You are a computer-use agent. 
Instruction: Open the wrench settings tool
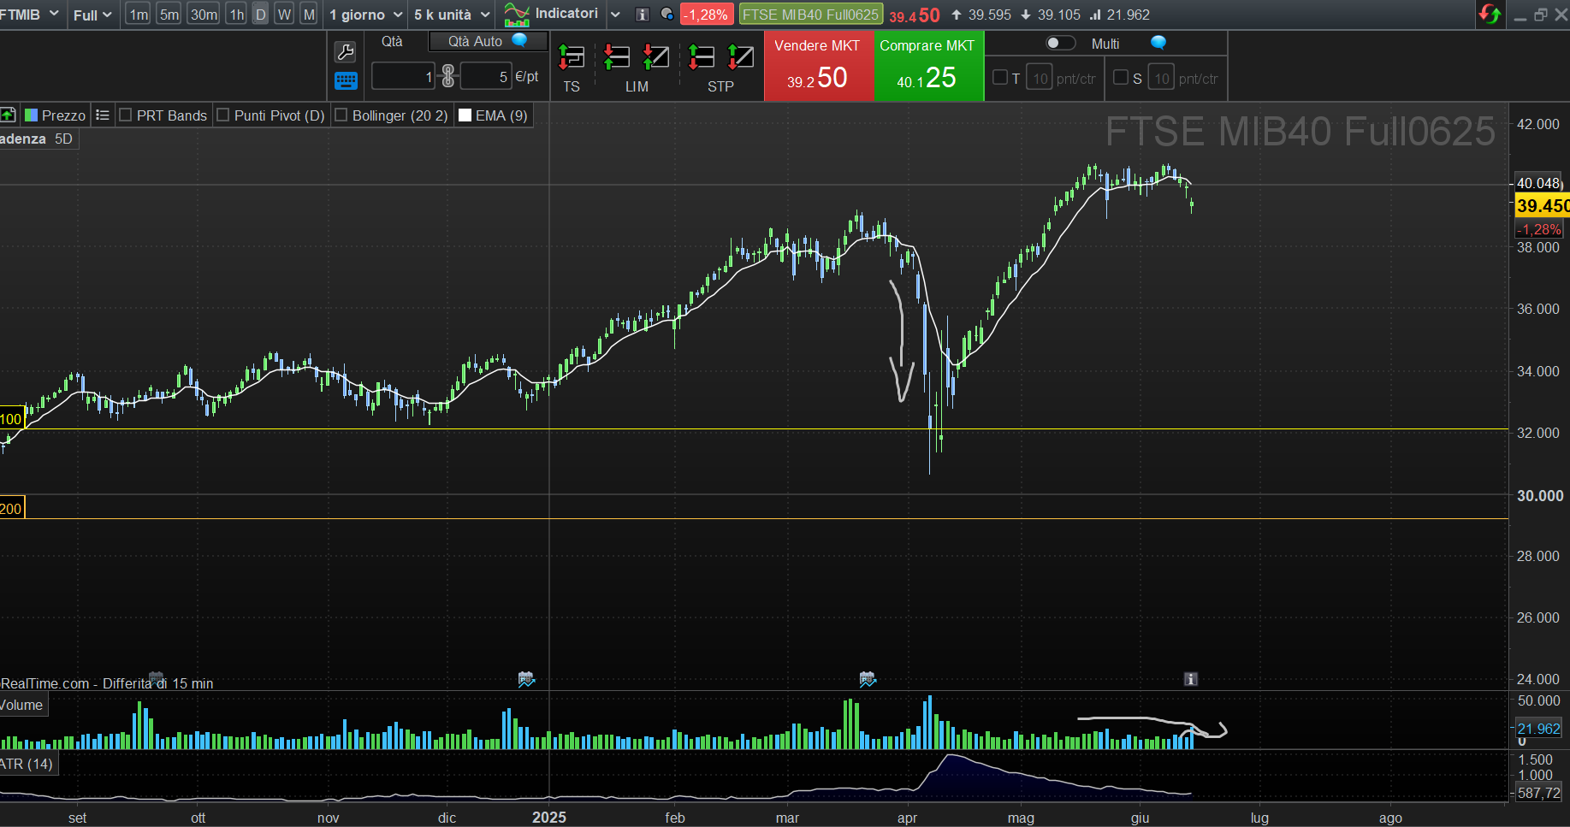pos(345,52)
